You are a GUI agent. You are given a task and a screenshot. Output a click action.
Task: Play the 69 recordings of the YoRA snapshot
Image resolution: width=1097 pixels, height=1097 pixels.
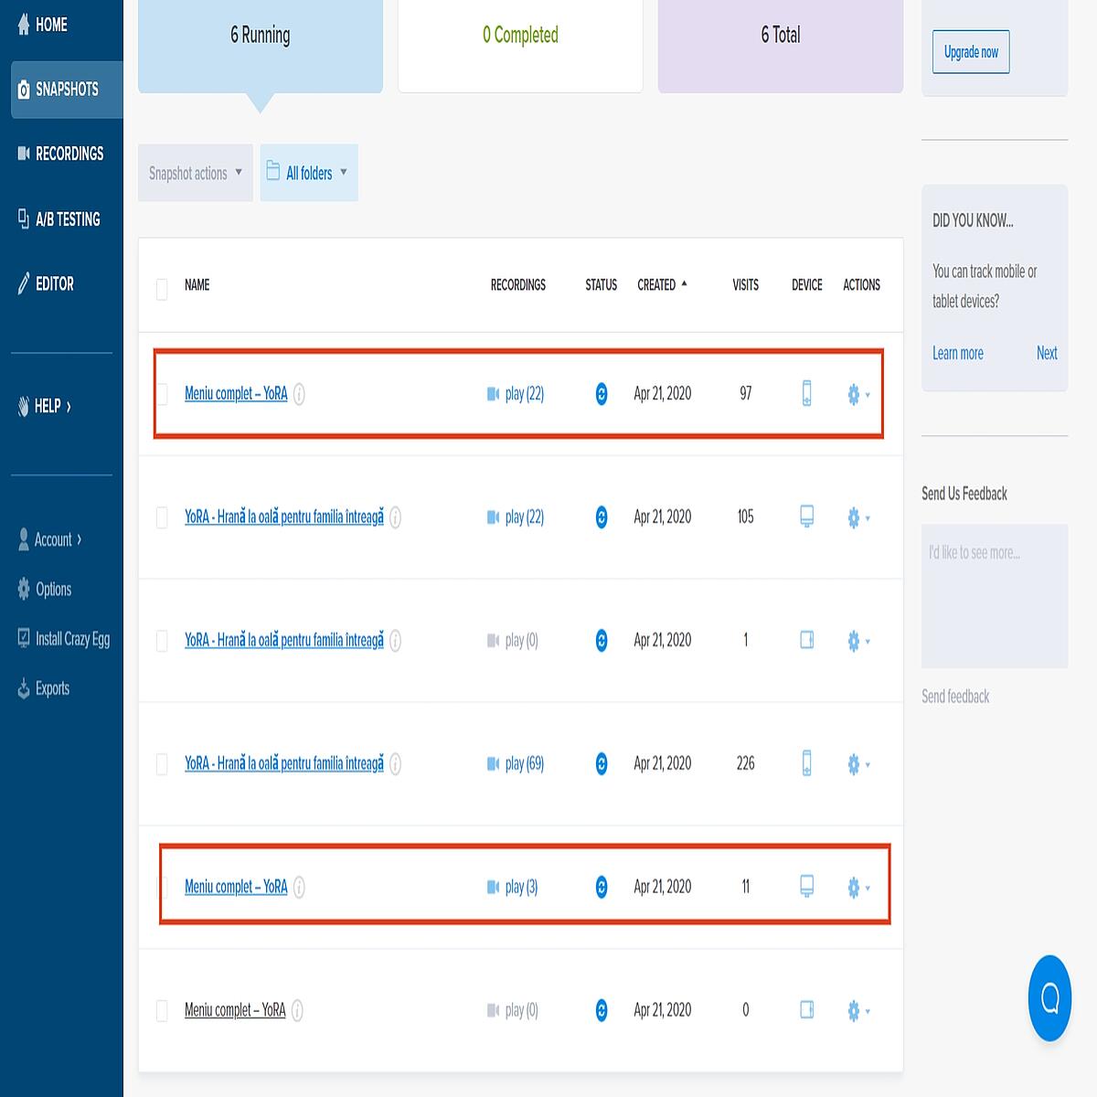tap(516, 763)
